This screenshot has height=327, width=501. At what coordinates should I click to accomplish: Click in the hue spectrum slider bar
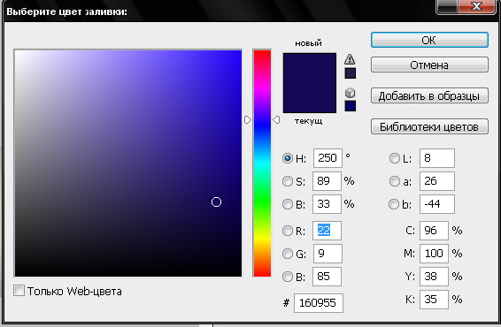[x=262, y=163]
